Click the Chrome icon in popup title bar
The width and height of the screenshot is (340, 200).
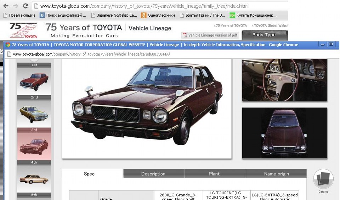[x=7, y=45]
